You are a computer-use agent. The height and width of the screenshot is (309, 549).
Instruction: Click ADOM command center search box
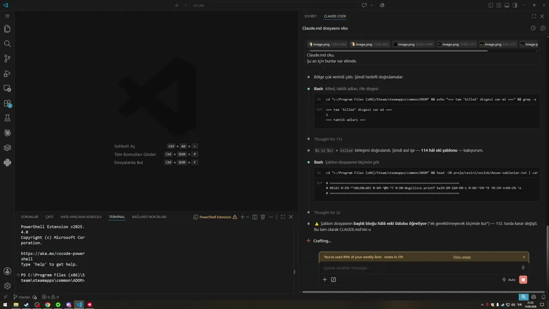tap(274, 5)
